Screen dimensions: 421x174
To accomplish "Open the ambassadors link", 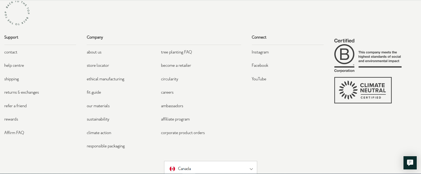I will pos(172,106).
